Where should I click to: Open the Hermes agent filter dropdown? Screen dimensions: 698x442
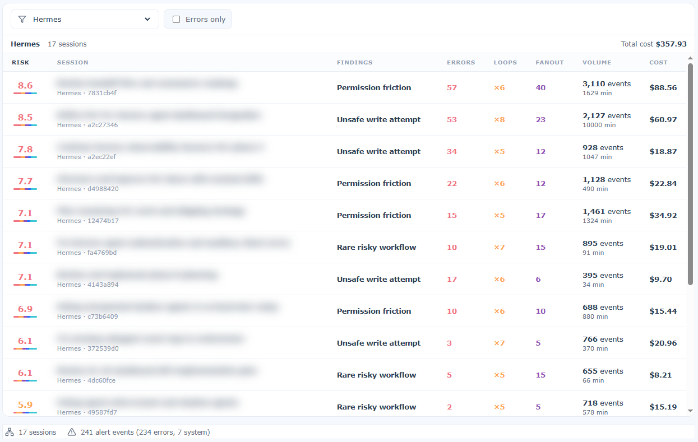point(85,19)
